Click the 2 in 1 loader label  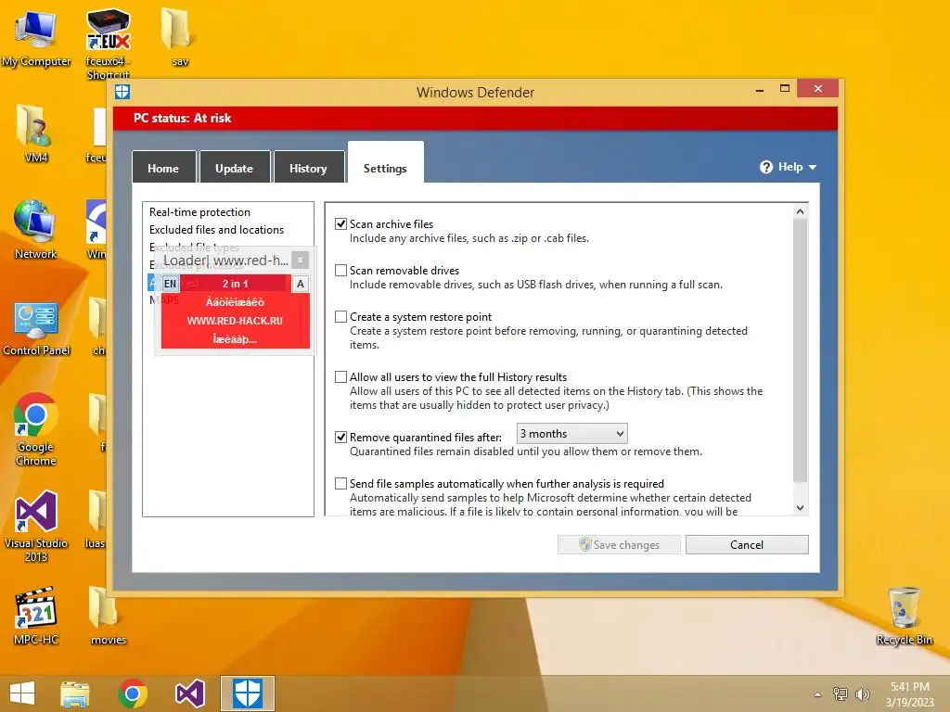pos(235,284)
